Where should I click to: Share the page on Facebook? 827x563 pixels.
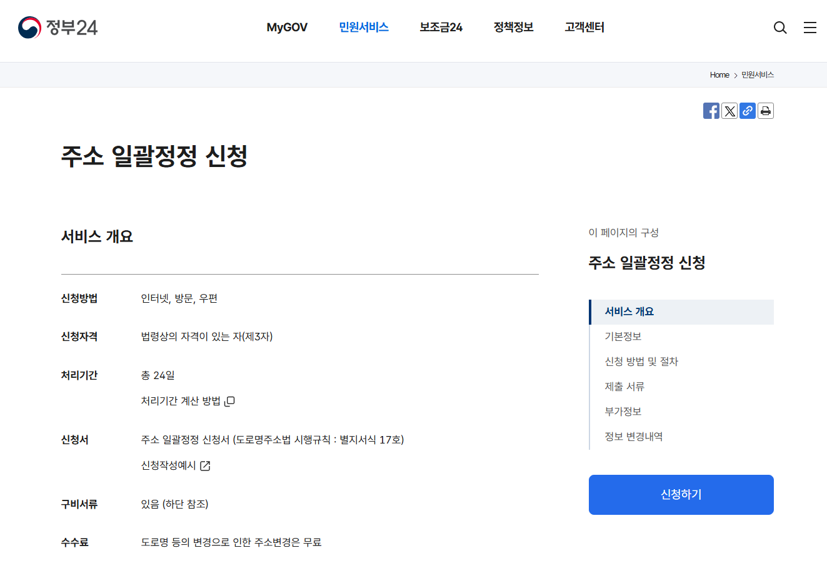(x=711, y=111)
